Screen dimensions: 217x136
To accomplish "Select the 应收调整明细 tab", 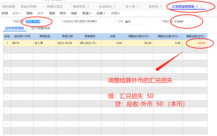I will click(15, 28).
